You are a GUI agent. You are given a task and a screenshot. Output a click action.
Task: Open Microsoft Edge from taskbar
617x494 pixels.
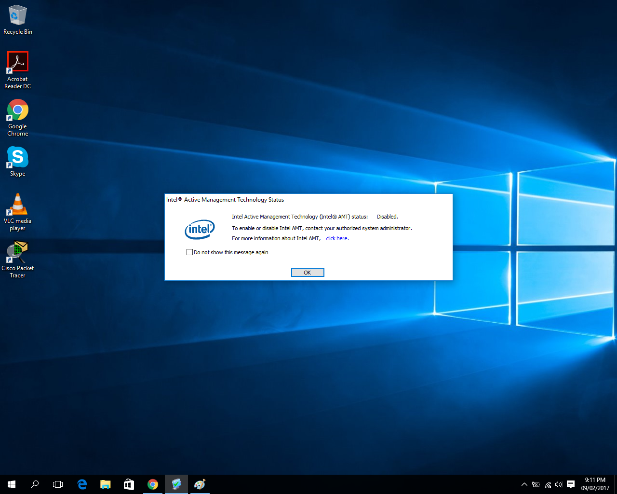tap(82, 484)
